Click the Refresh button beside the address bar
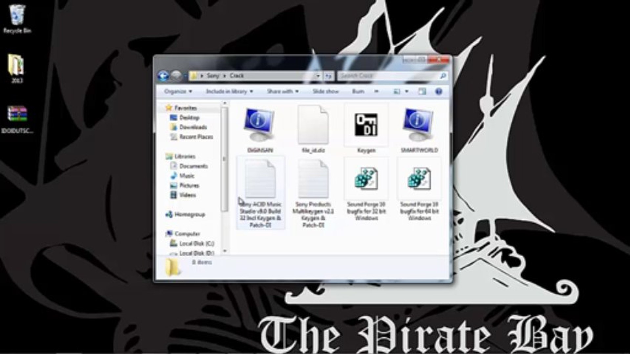Image resolution: width=630 pixels, height=354 pixels. click(329, 76)
